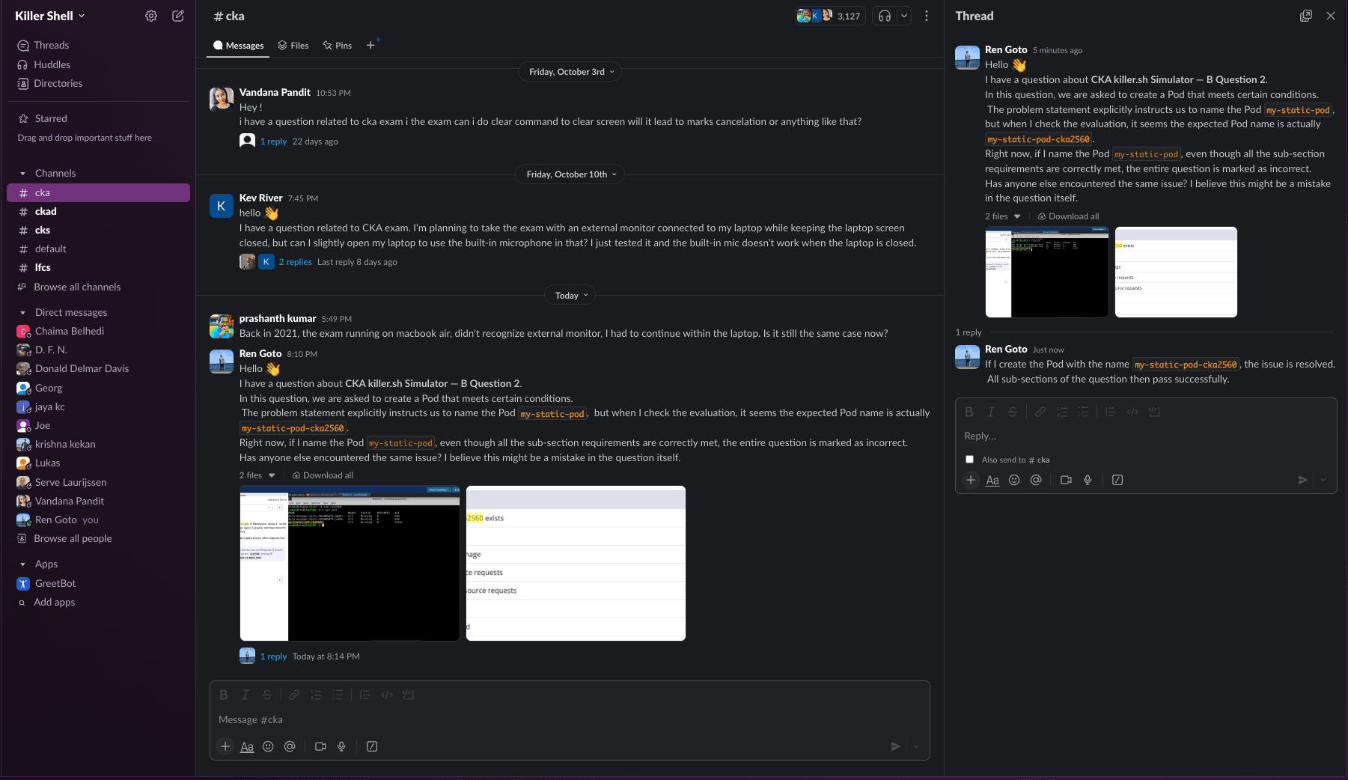Open Killer Shell workspace menu
This screenshot has height=780, width=1348.
pyautogui.click(x=50, y=16)
